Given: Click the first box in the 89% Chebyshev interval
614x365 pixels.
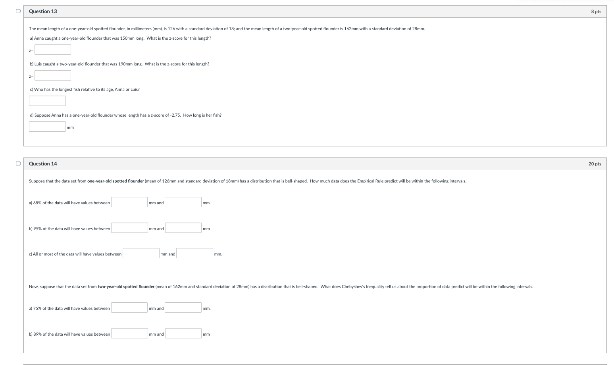Looking at the screenshot, I should coord(129,332).
